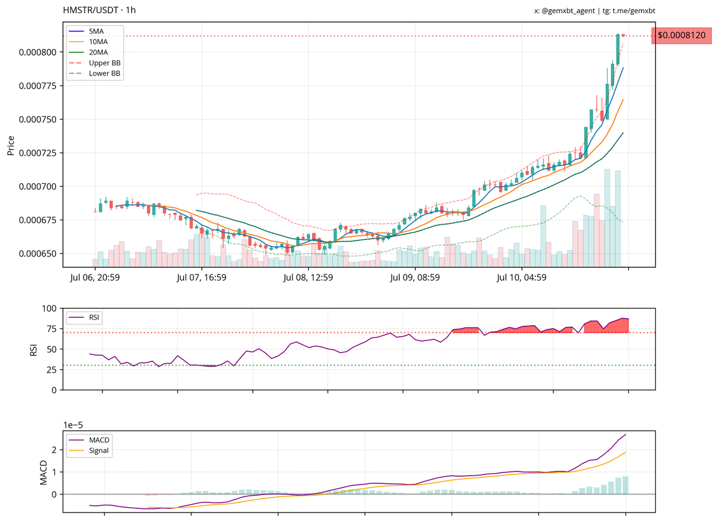Click the RSI axis value 50
This screenshot has height=522, width=714.
[51, 349]
